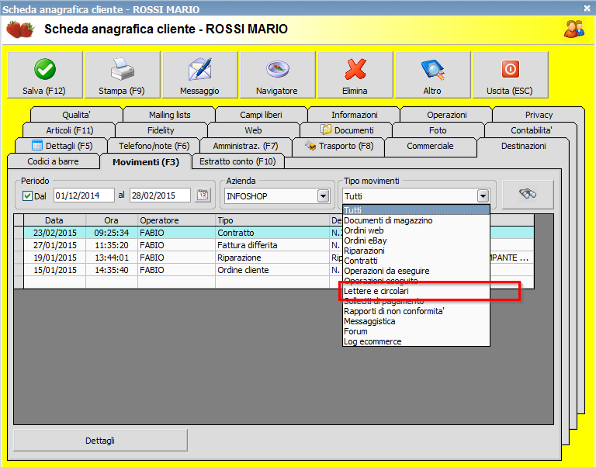
Task: Switch to the Foto tab
Action: [438, 130]
